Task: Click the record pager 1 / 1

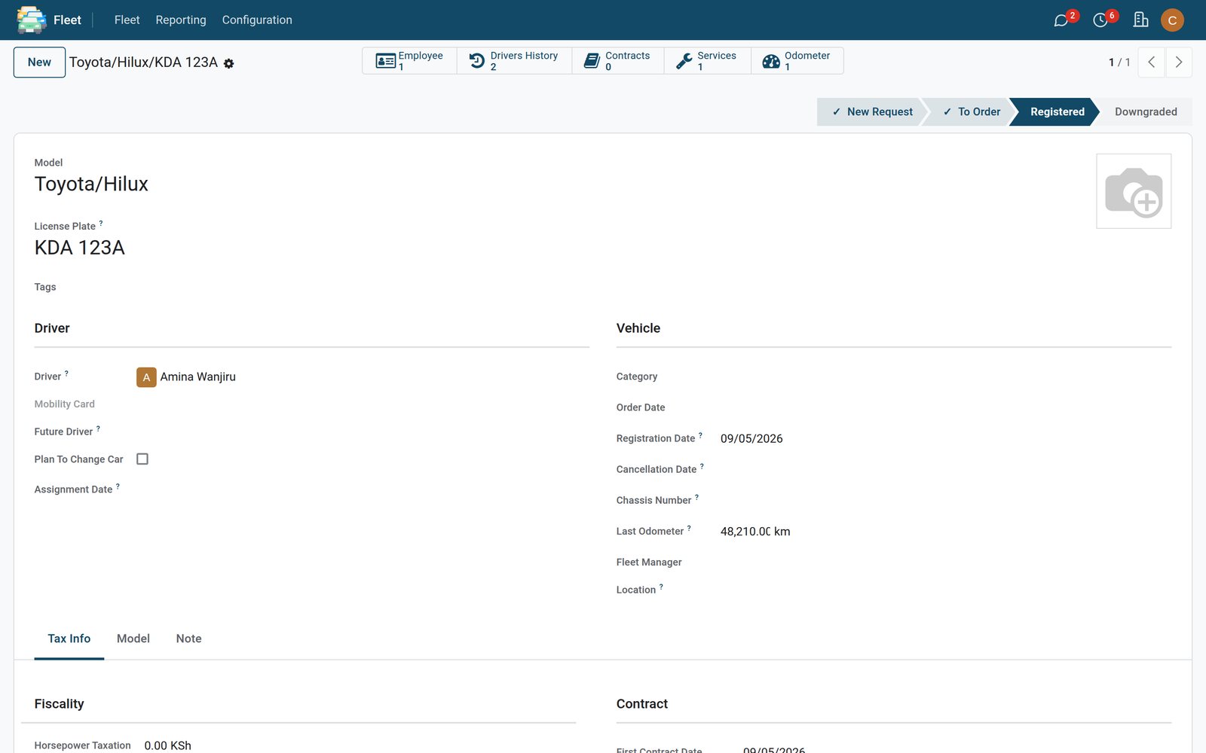Action: 1119,62
